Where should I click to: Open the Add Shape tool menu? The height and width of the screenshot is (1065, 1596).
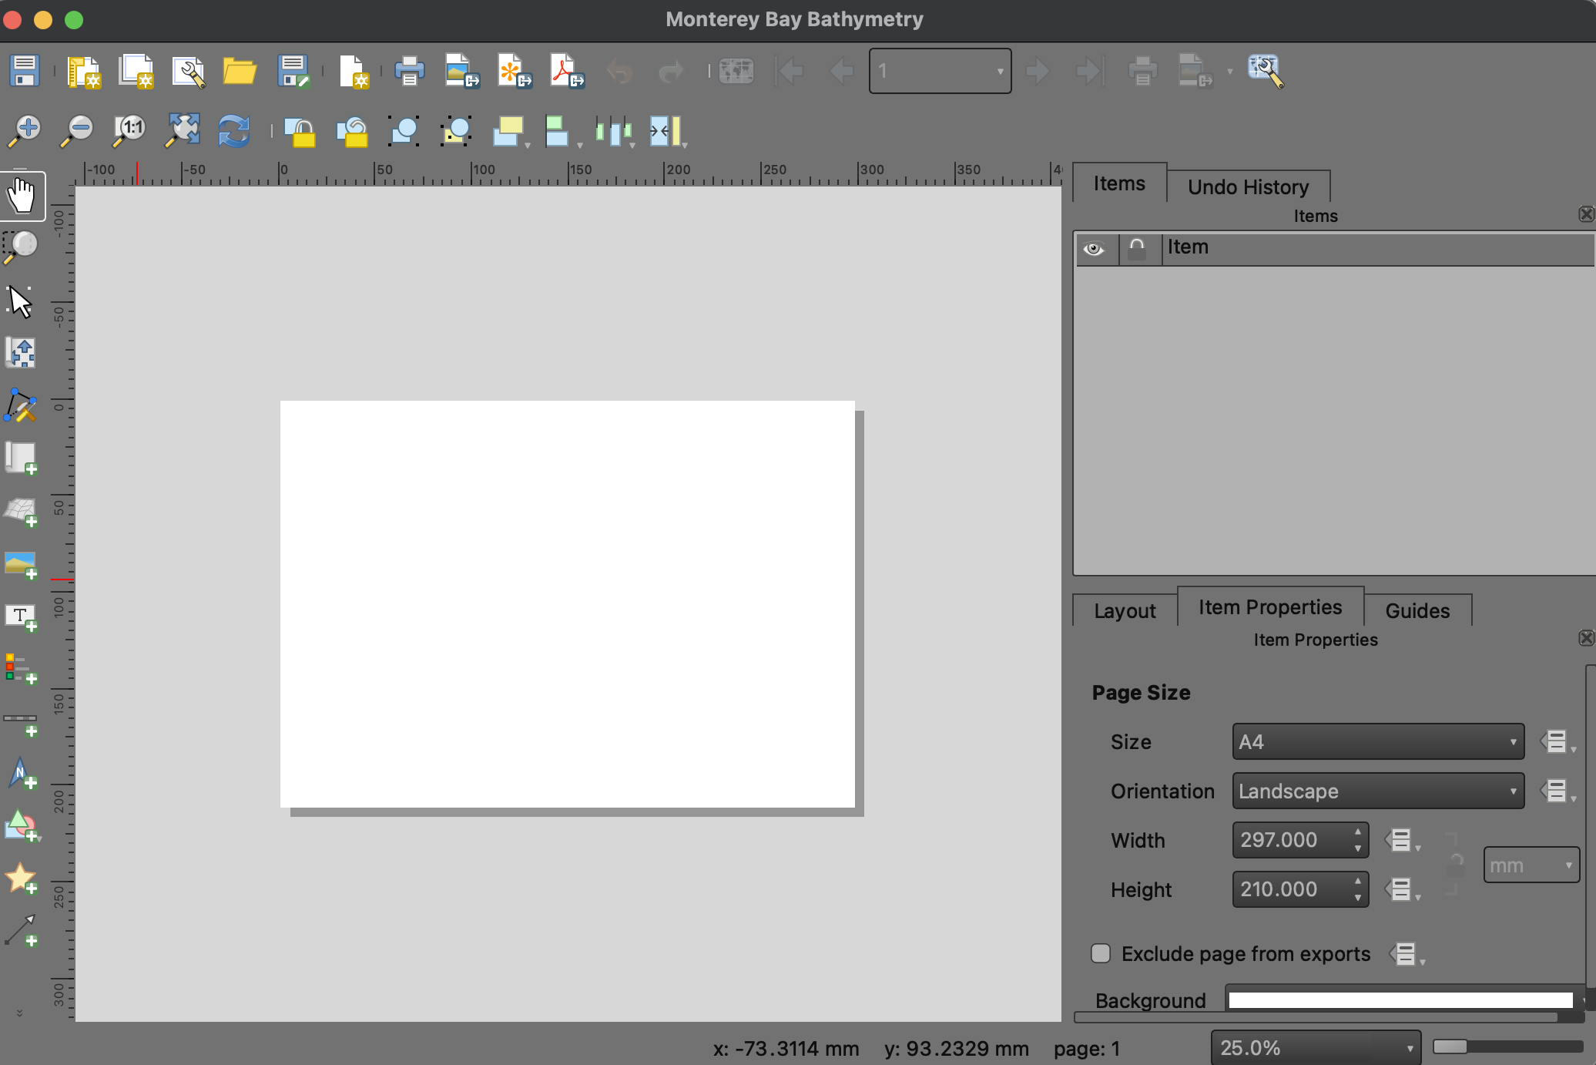pyautogui.click(x=22, y=825)
